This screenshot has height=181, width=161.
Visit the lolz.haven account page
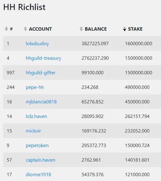(36, 116)
